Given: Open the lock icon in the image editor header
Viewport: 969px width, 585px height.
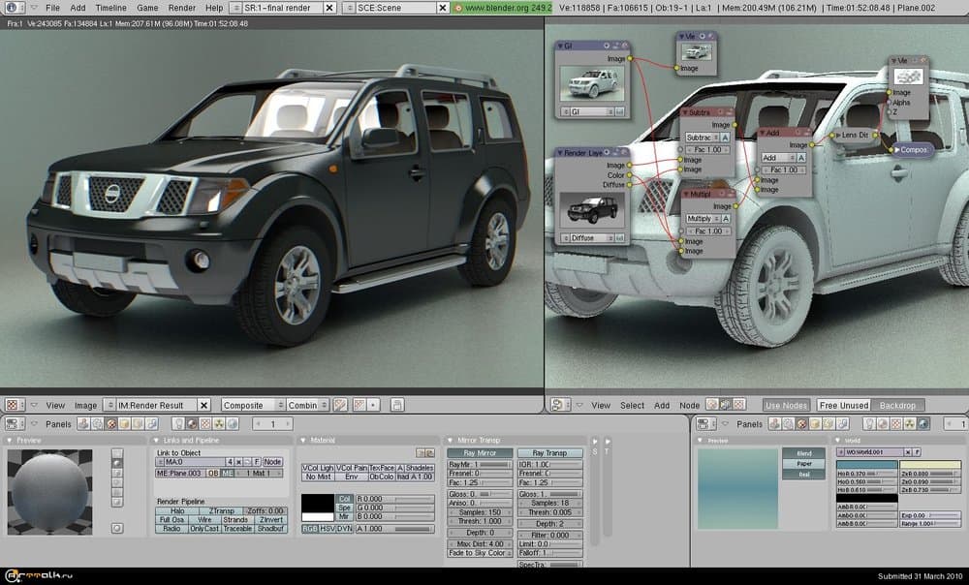Looking at the screenshot, I should (396, 405).
